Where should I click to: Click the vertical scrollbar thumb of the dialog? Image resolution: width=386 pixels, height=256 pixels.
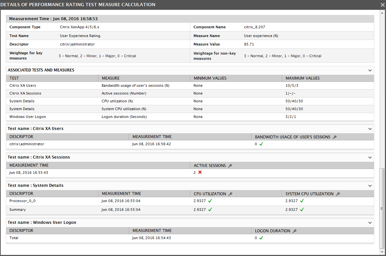click(382, 208)
